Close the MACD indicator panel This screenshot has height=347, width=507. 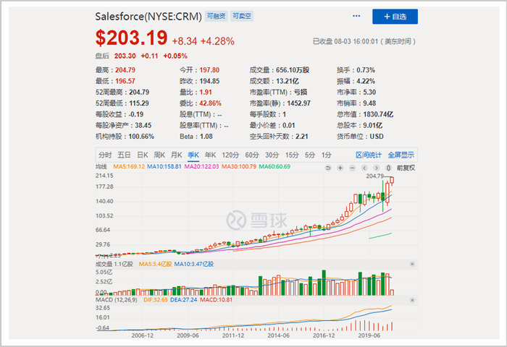coord(412,300)
